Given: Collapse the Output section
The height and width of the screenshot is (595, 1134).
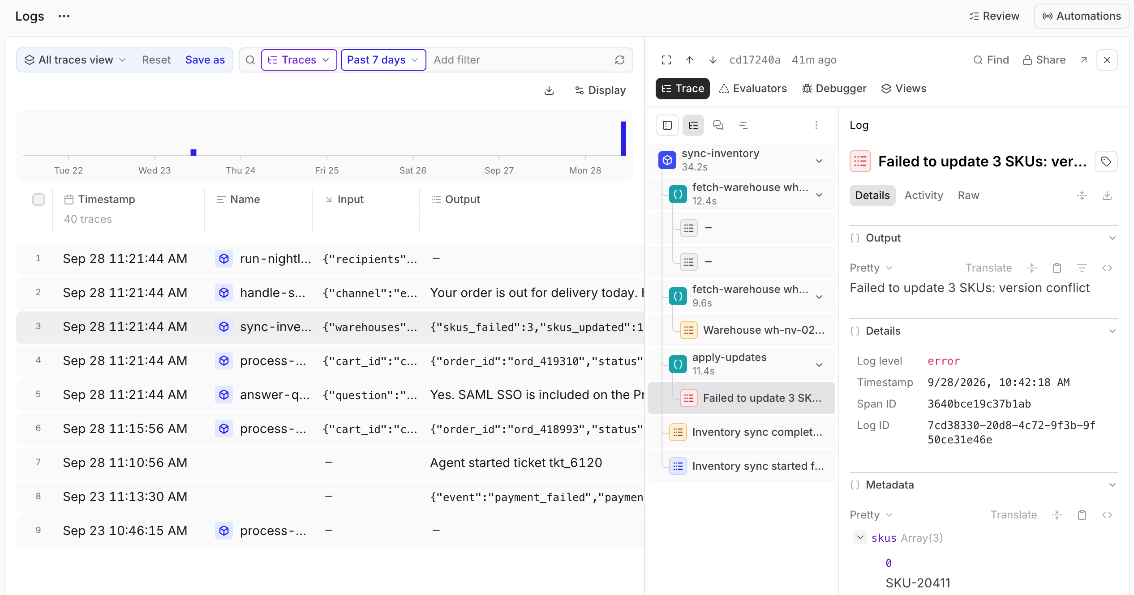Looking at the screenshot, I should 1113,238.
